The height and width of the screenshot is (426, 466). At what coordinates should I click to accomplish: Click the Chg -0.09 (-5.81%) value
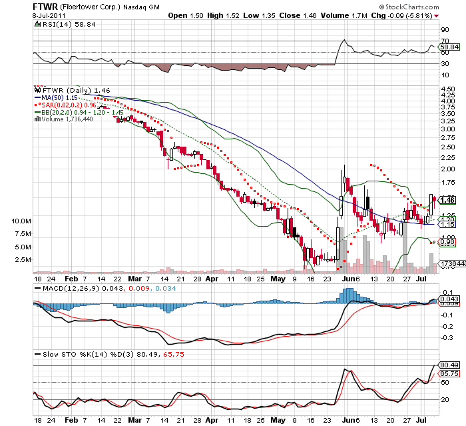tap(401, 16)
